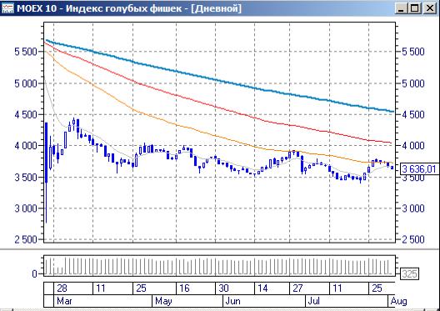Click the 4 500 label on right price axis
Viewport: 440px width, 311px height.
tap(413, 114)
